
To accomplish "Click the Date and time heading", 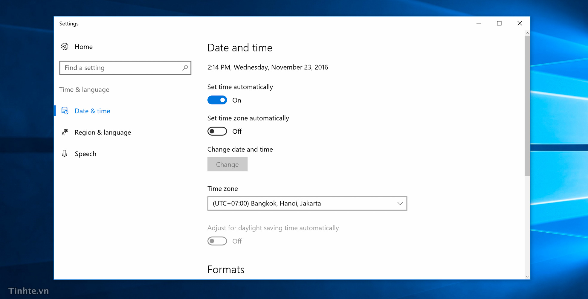I will (240, 48).
